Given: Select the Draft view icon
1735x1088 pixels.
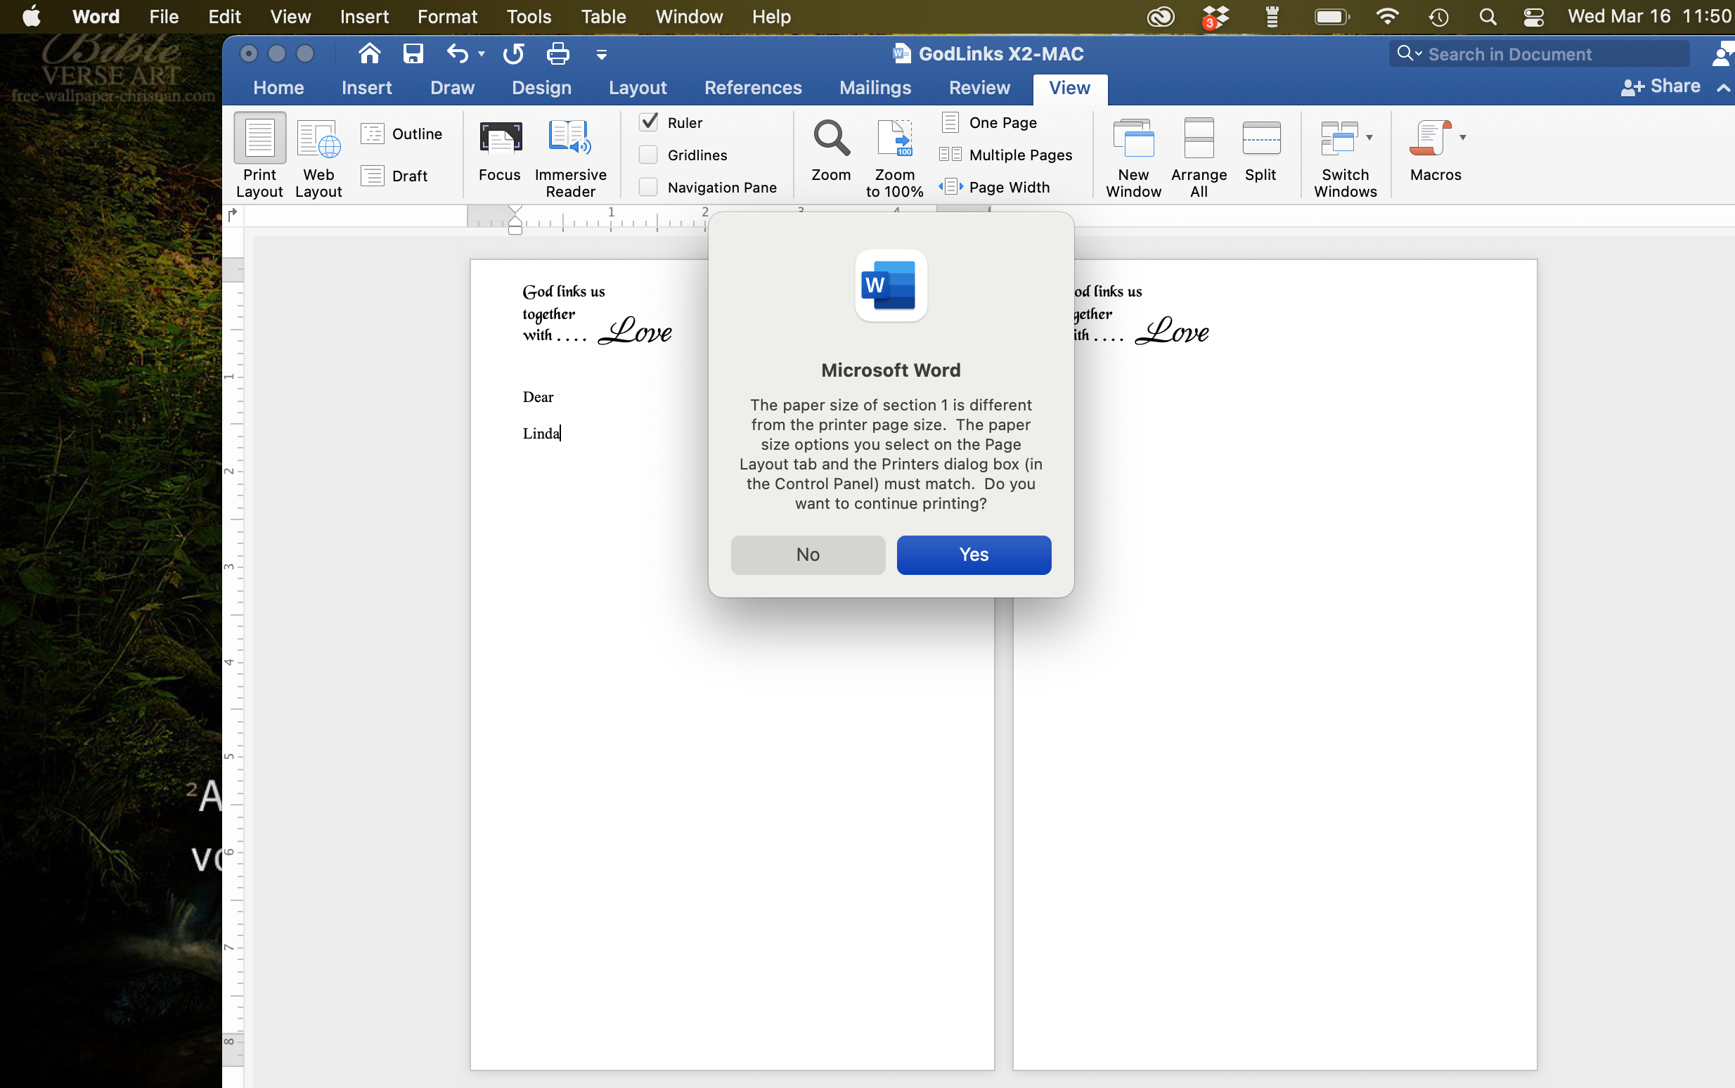Looking at the screenshot, I should tap(373, 175).
